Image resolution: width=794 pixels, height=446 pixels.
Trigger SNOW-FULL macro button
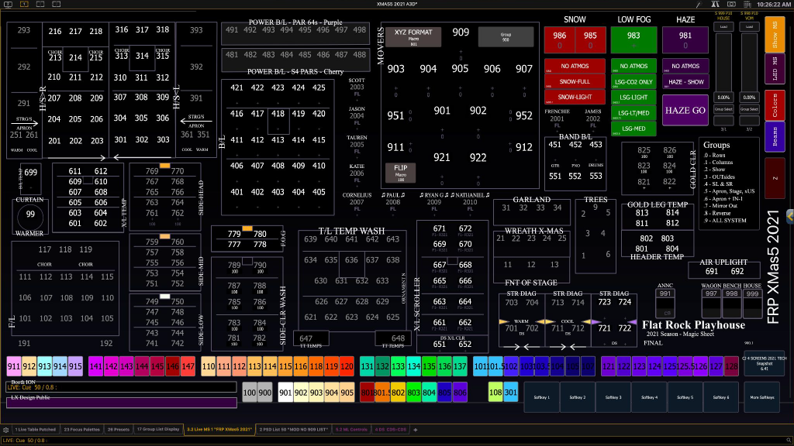575,81
